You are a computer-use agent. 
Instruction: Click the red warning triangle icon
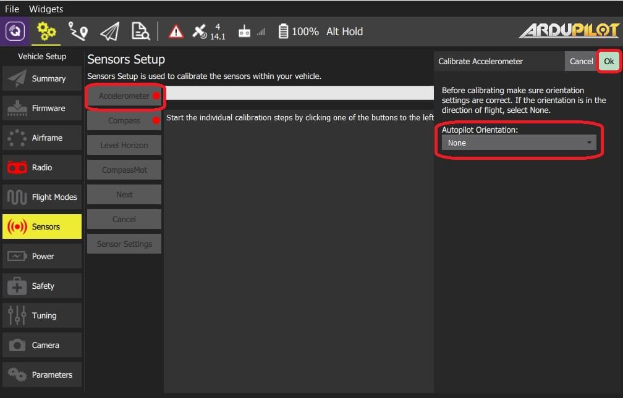176,31
